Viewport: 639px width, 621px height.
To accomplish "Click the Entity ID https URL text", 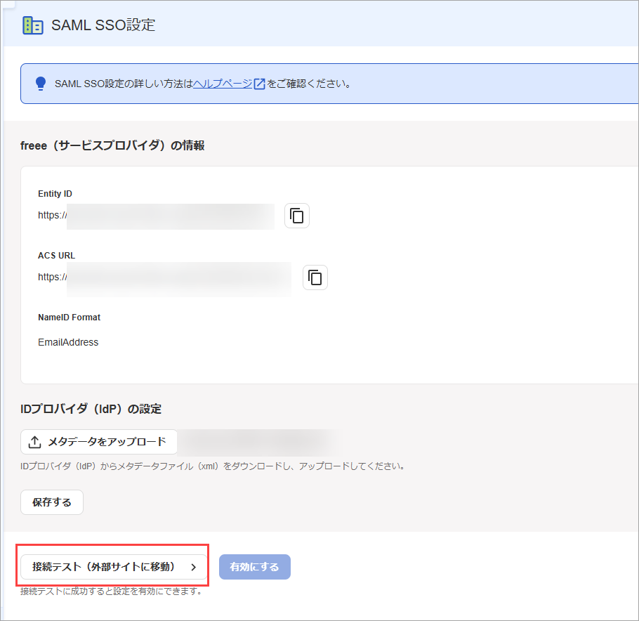I will tap(52, 215).
